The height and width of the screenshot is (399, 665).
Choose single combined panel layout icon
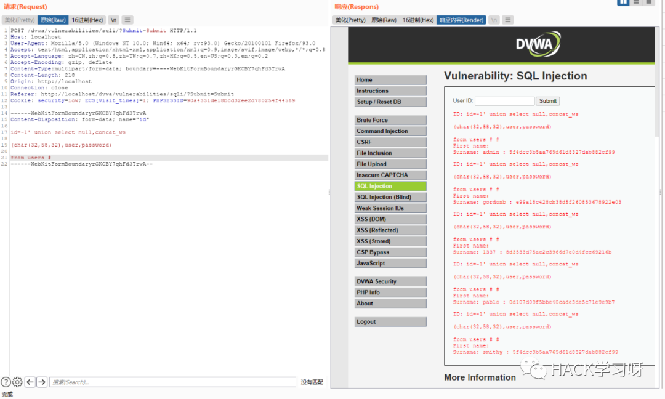[x=649, y=2]
